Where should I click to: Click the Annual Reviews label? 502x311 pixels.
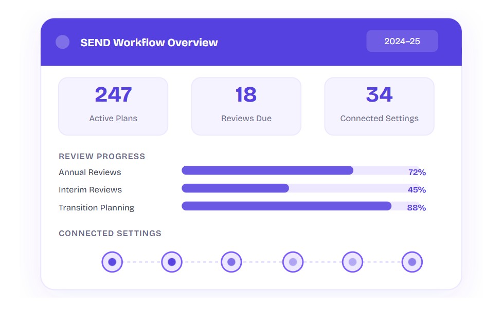[x=90, y=172]
